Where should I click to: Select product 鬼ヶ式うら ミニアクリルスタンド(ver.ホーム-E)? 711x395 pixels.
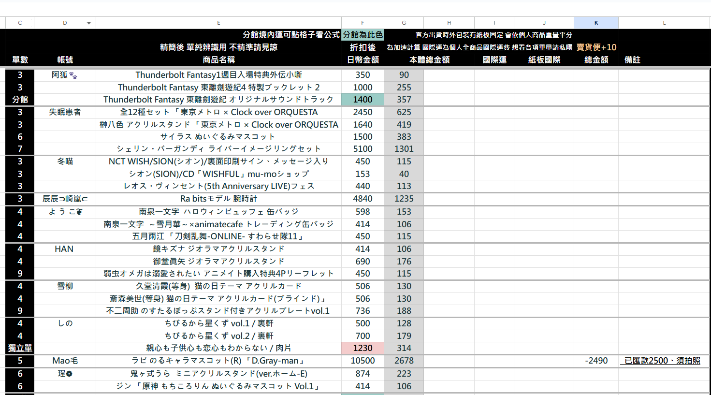pyautogui.click(x=218, y=374)
